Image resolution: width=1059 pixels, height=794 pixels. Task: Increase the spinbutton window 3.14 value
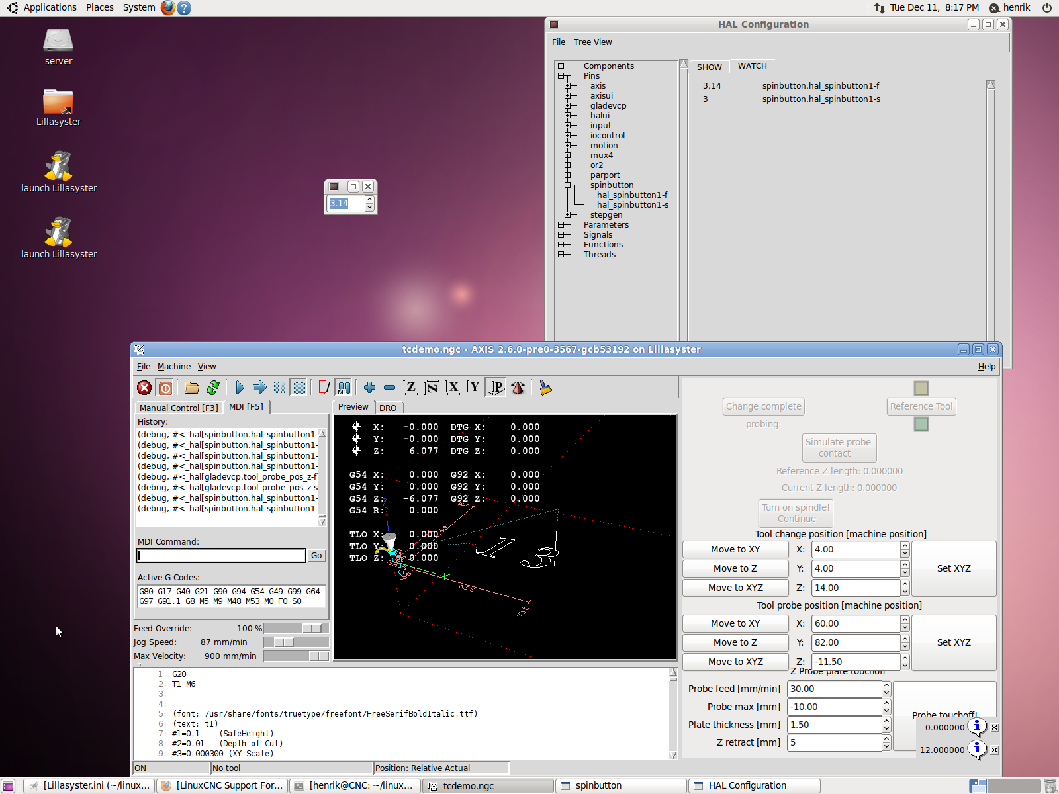coord(369,199)
